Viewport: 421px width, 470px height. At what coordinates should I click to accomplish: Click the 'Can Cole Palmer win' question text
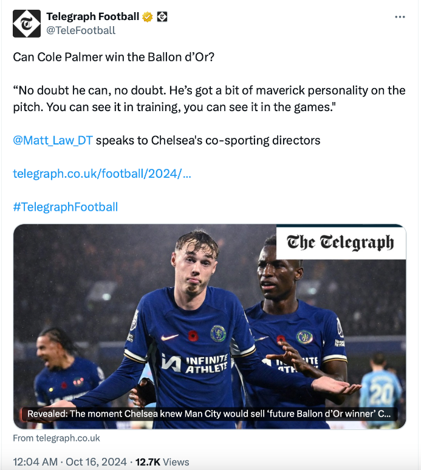[x=112, y=57]
